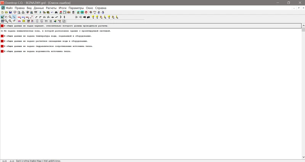Click the vertical scrollbar down arrow

tap(303, 157)
